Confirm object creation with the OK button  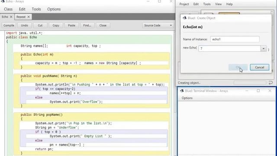(238, 67)
